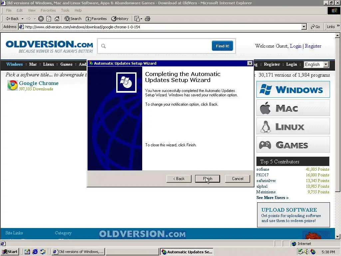
Task: Open the Favorites menu
Action: [x=48, y=10]
